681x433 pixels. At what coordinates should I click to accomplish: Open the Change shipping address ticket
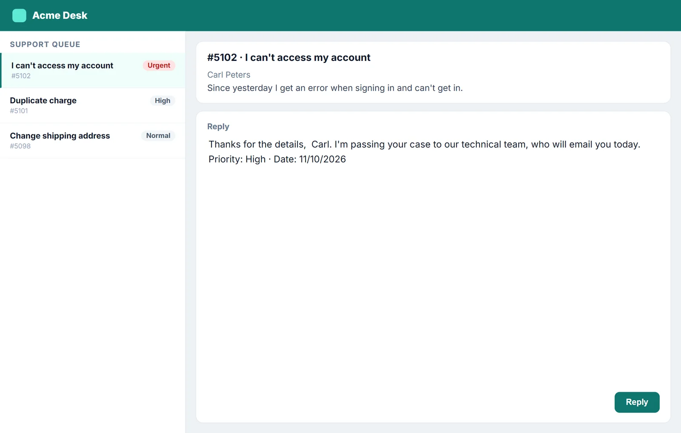(93, 141)
